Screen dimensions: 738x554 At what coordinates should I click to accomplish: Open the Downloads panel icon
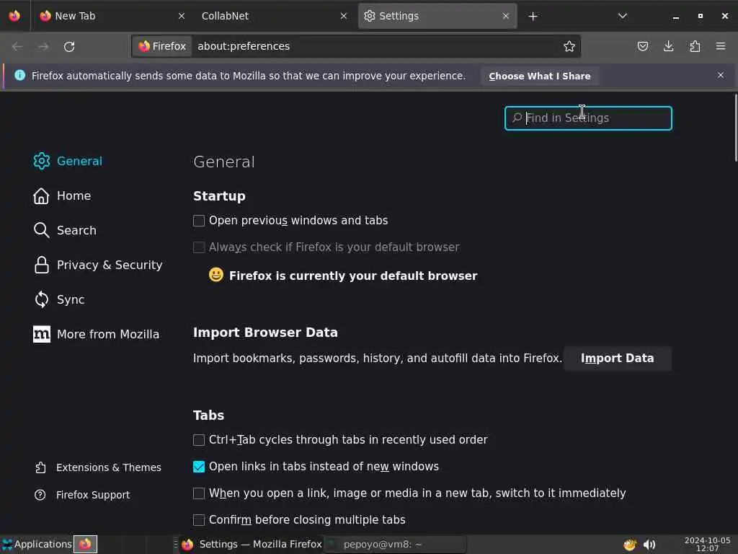coord(669,46)
